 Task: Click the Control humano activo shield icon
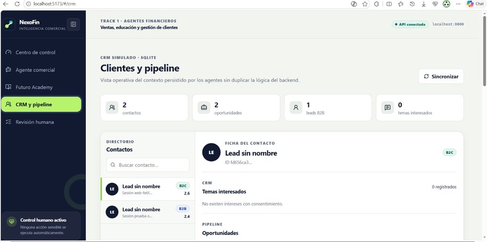(x=12, y=222)
